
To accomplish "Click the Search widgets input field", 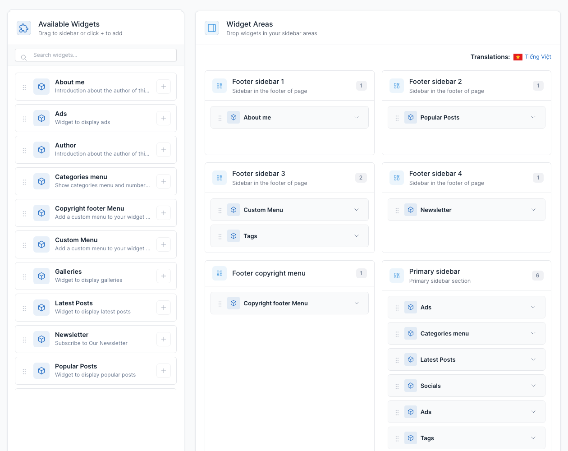I will pyautogui.click(x=96, y=55).
